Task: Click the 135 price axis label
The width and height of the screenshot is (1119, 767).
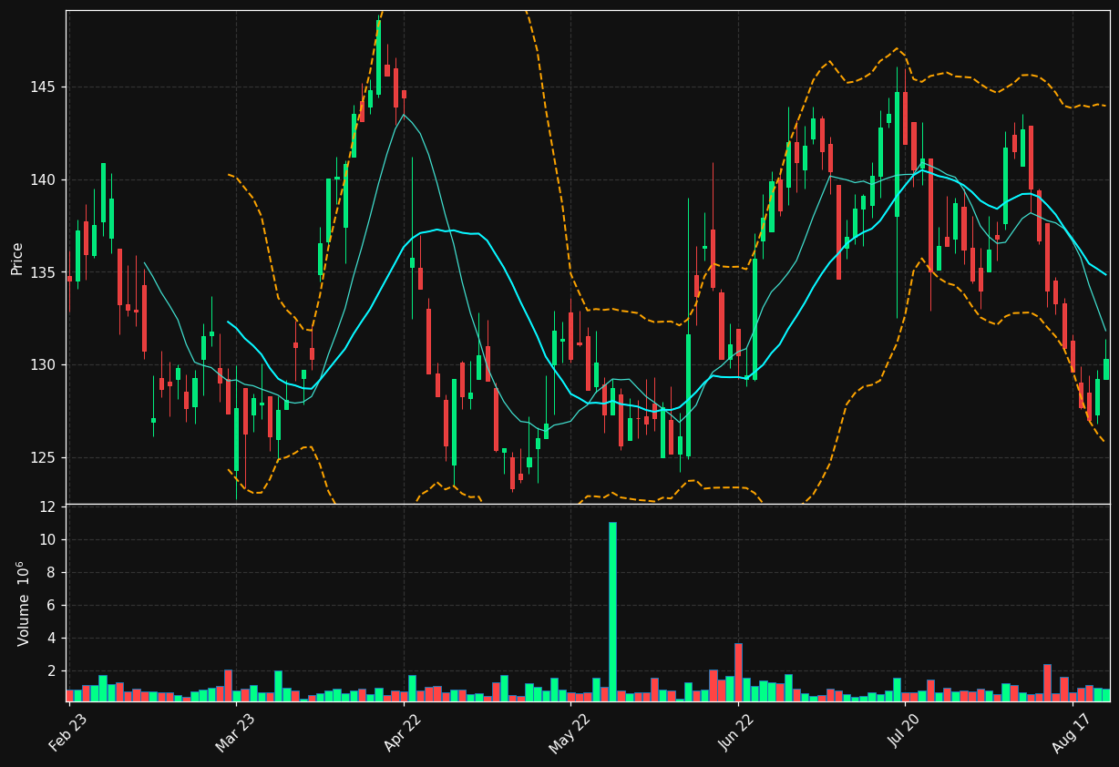Action: pyautogui.click(x=45, y=272)
